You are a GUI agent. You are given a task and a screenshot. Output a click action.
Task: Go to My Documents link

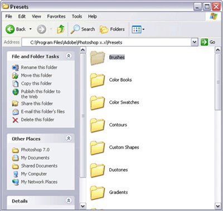[35, 158]
